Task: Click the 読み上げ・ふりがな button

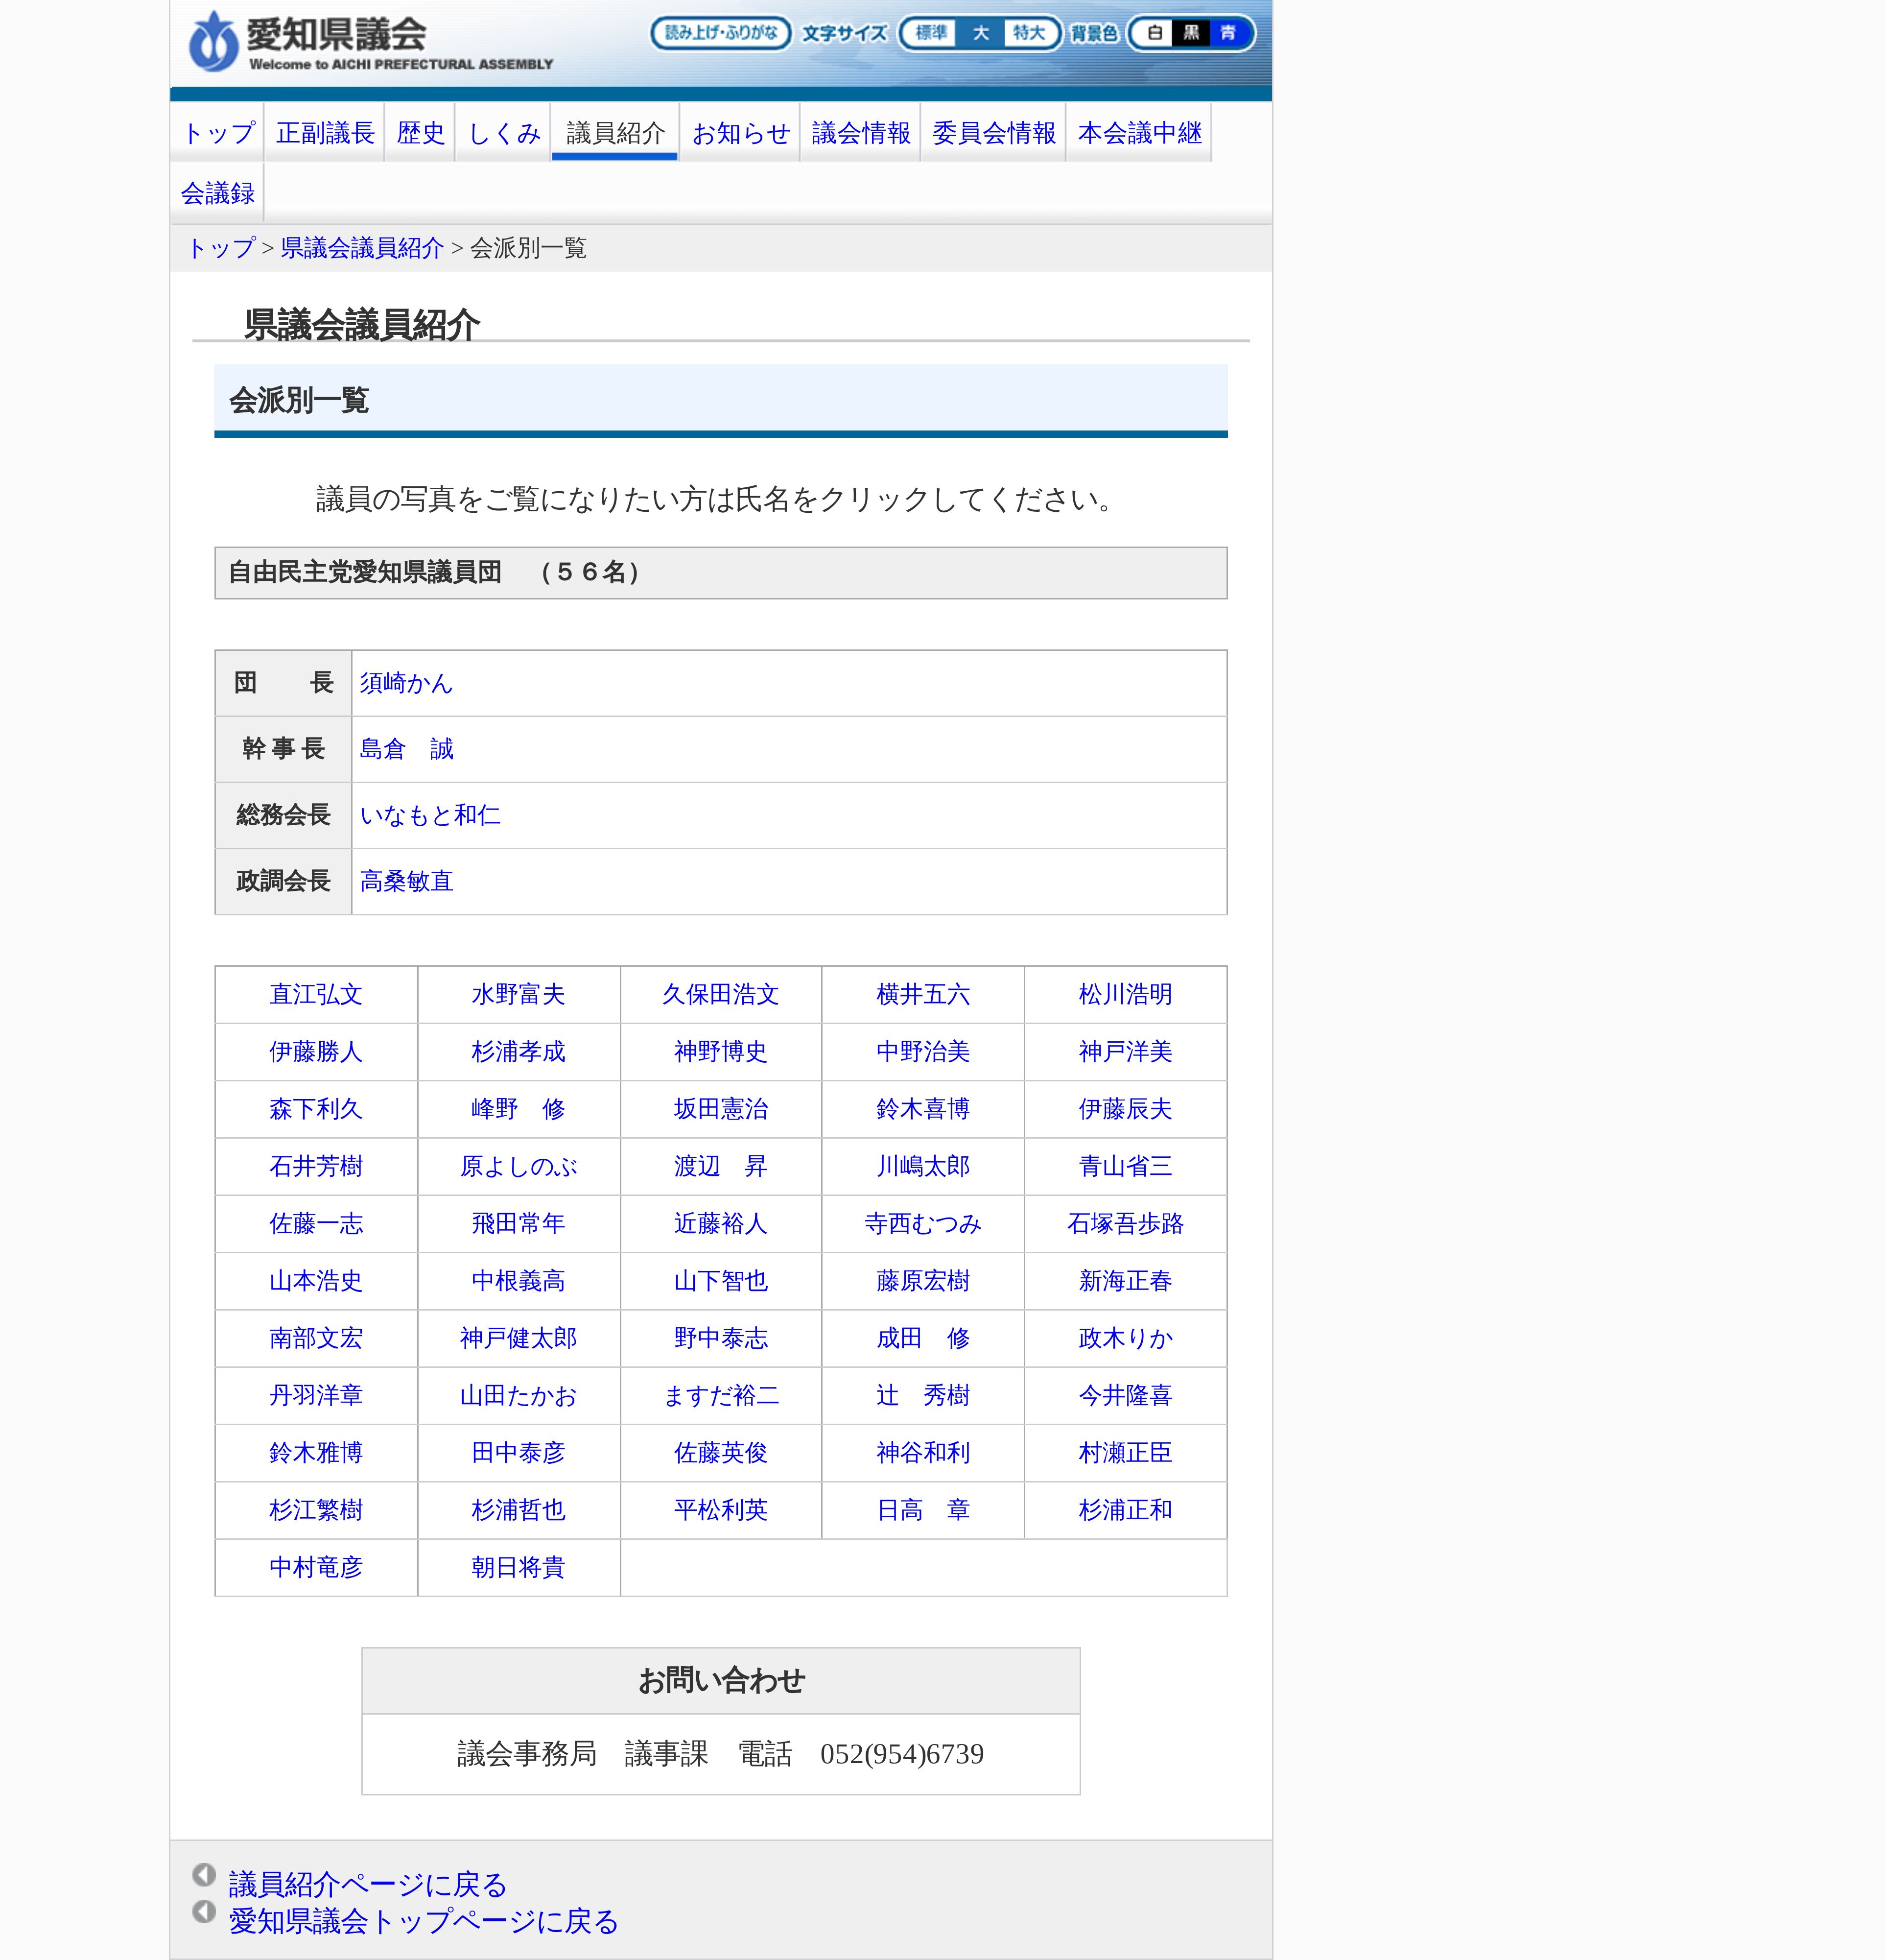Action: coord(720,33)
